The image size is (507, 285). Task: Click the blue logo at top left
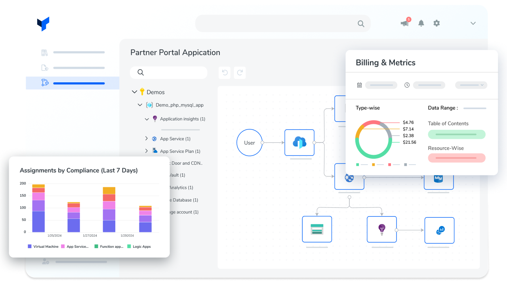point(43,24)
